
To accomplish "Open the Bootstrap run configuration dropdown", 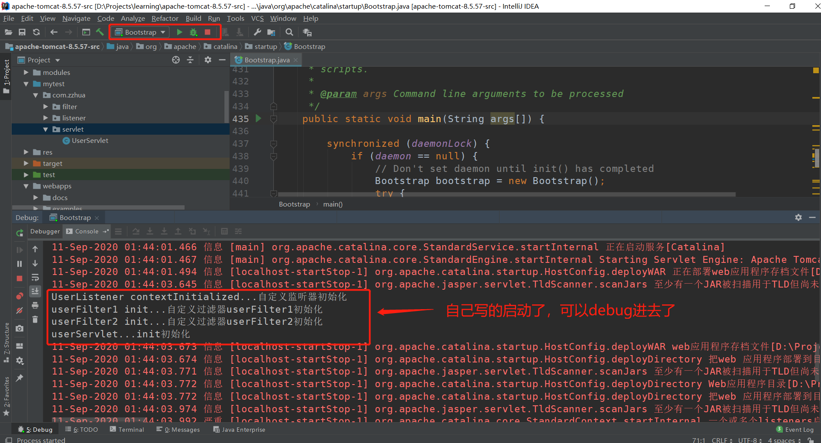I will point(140,32).
